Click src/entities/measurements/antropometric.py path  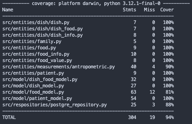point(59,67)
